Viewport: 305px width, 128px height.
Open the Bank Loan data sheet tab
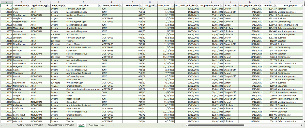96,125
